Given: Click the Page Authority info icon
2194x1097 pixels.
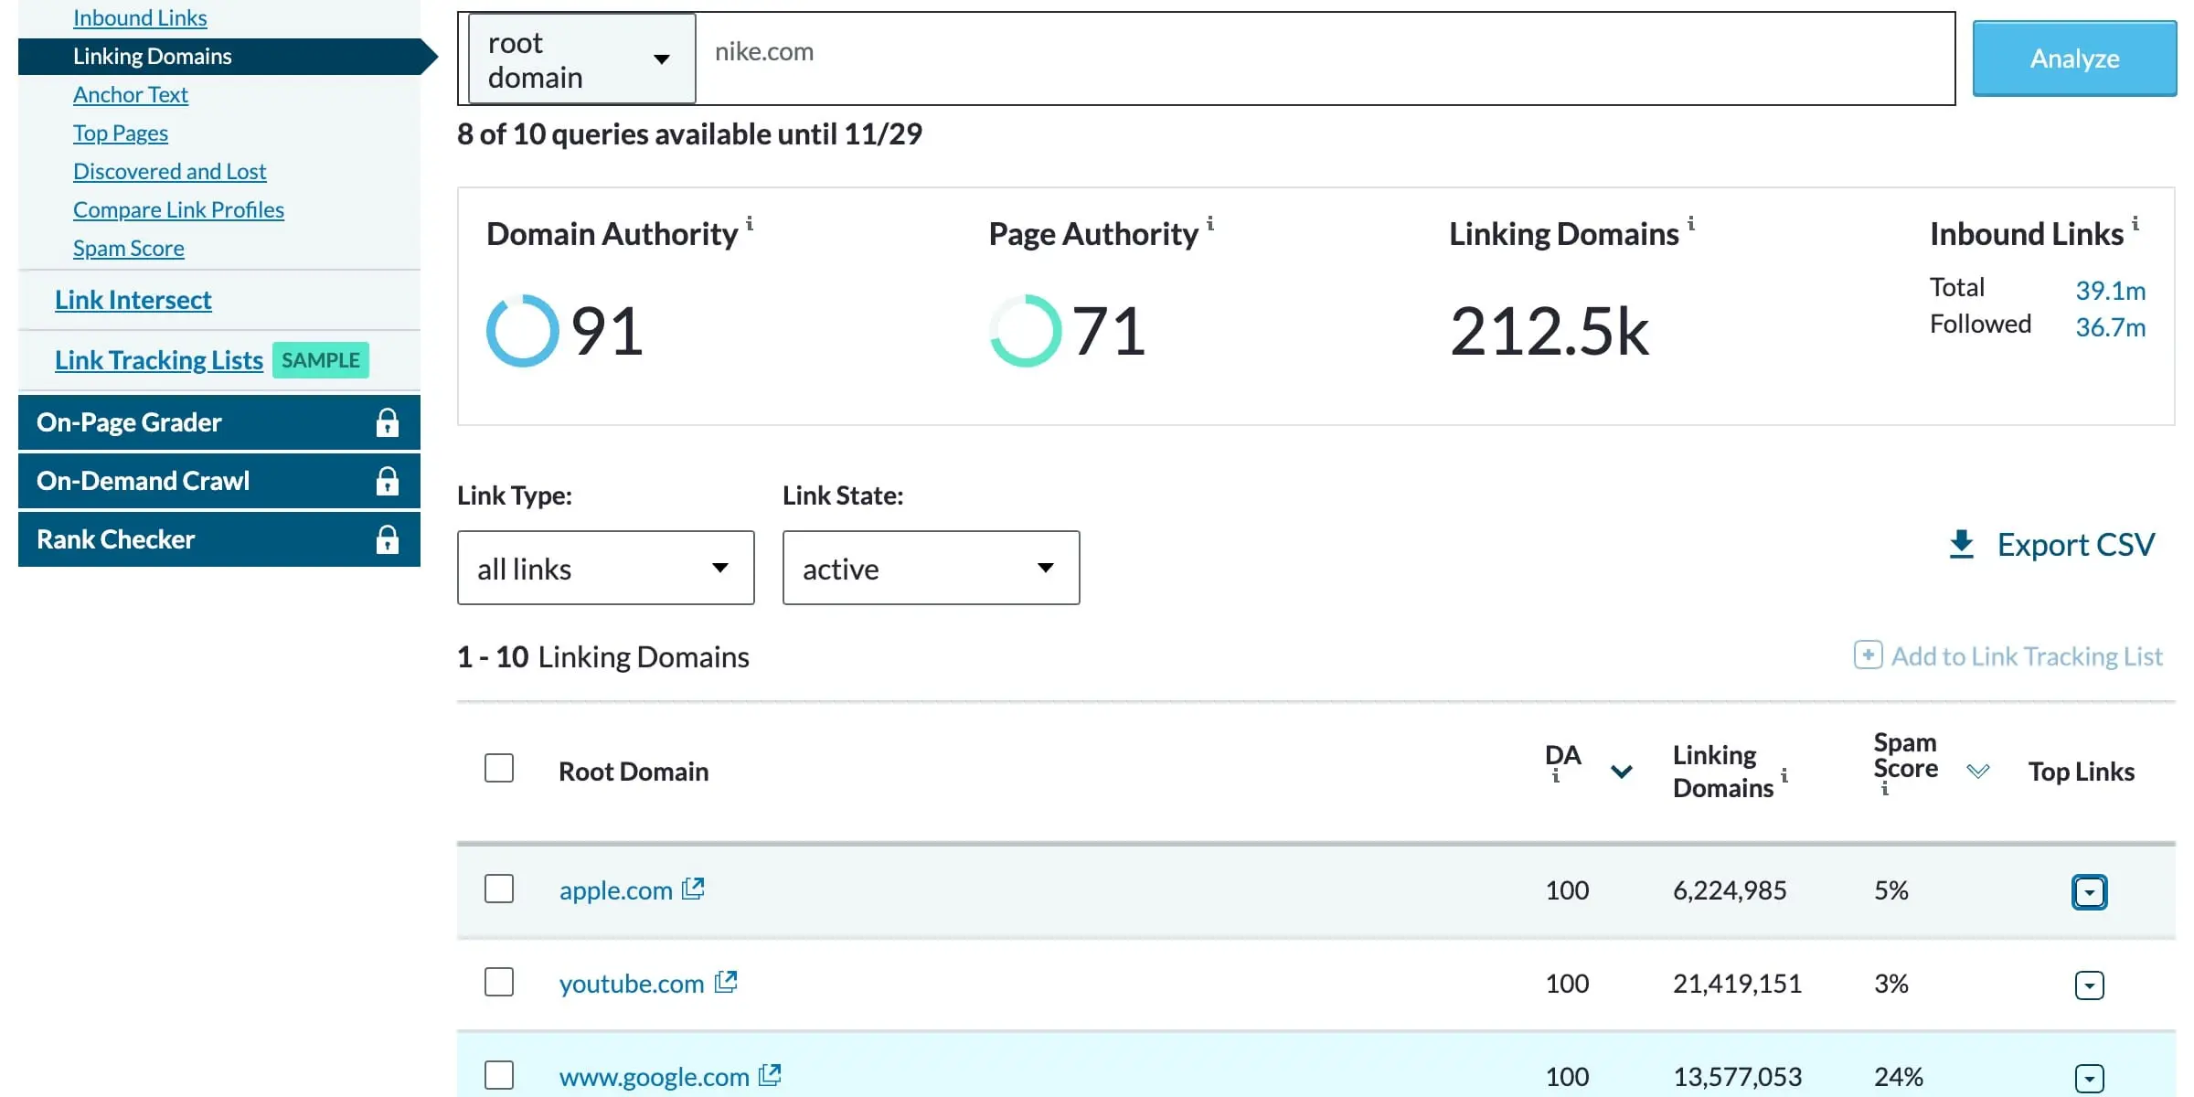Looking at the screenshot, I should [1208, 222].
